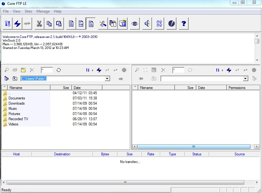Sort the remote list by Permissions column
262x193 pixels.
click(x=243, y=88)
